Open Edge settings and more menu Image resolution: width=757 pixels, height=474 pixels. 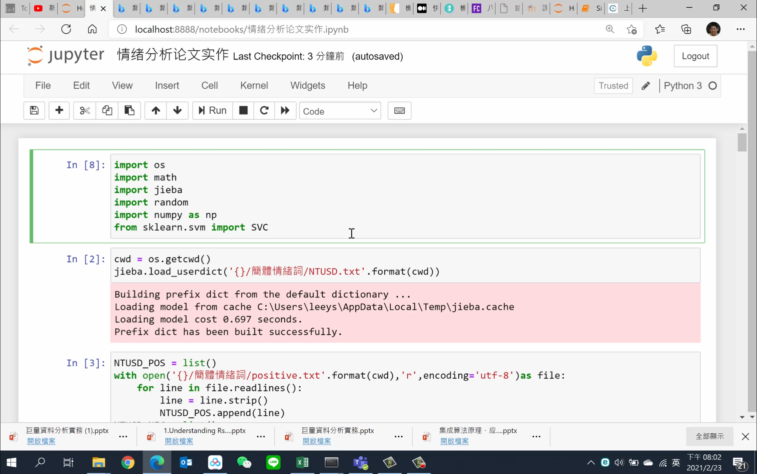coord(740,29)
